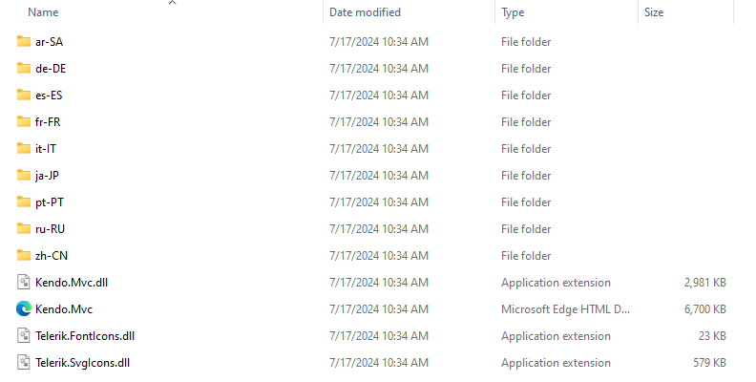Click the sort arrow above Name column

[x=172, y=3]
